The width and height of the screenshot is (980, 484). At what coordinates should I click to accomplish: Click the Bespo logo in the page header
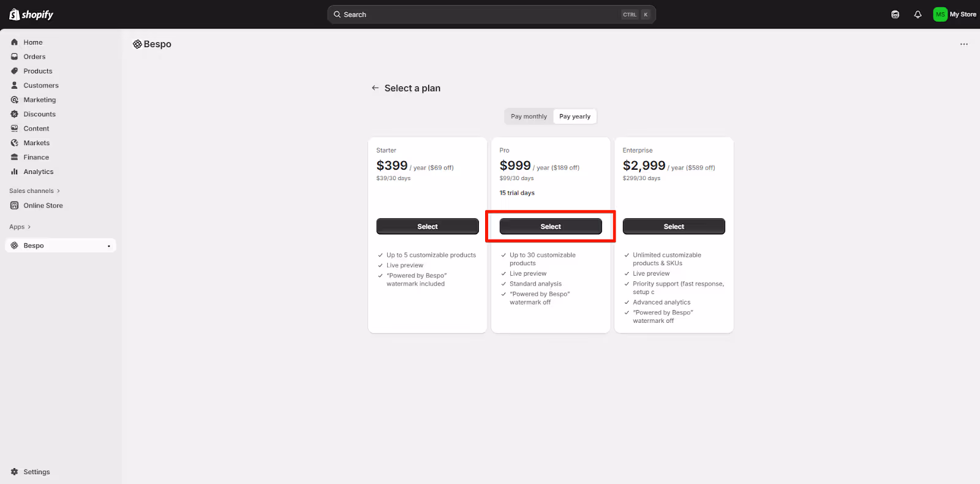137,44
